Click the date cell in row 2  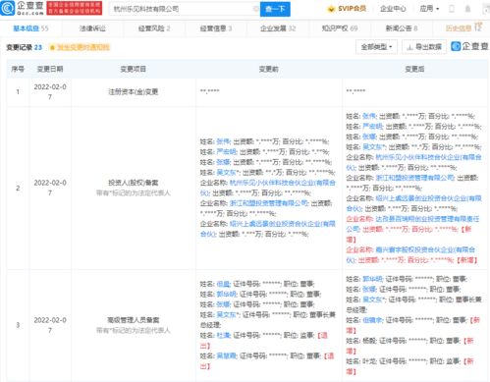coord(50,188)
